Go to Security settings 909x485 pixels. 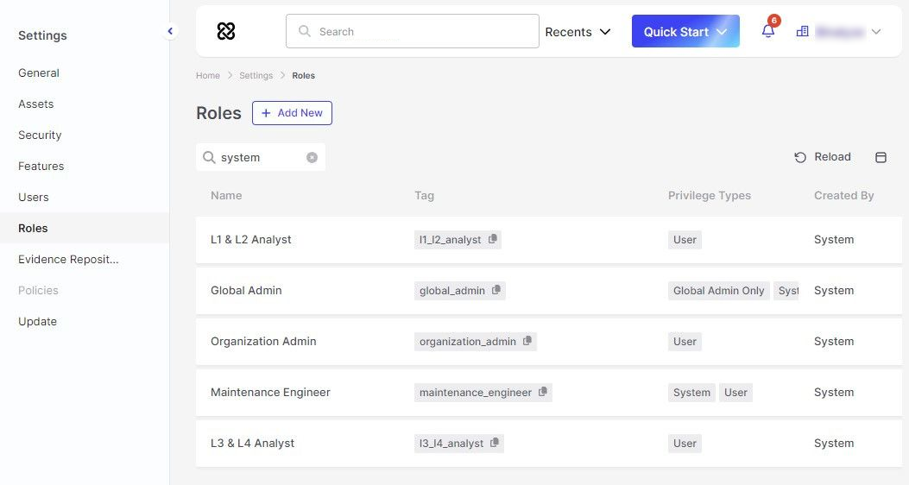(40, 135)
